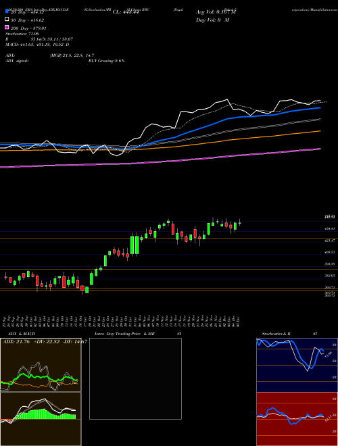Viewport: 338px width, 446px height.
Task: Click the ADX (MGR) 21.8, 22.8, 14.7 values
Action: (x=72, y=55)
